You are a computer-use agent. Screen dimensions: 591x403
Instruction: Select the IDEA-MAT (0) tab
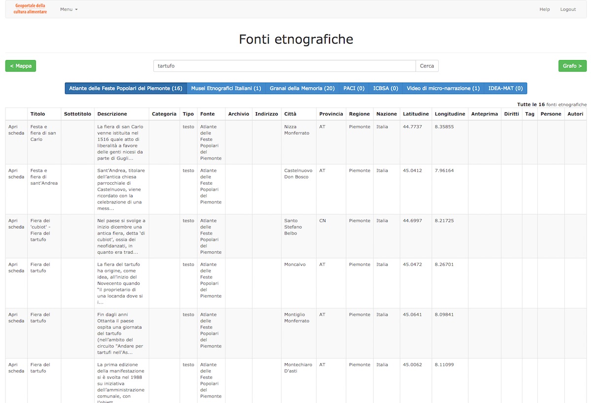[x=505, y=89]
